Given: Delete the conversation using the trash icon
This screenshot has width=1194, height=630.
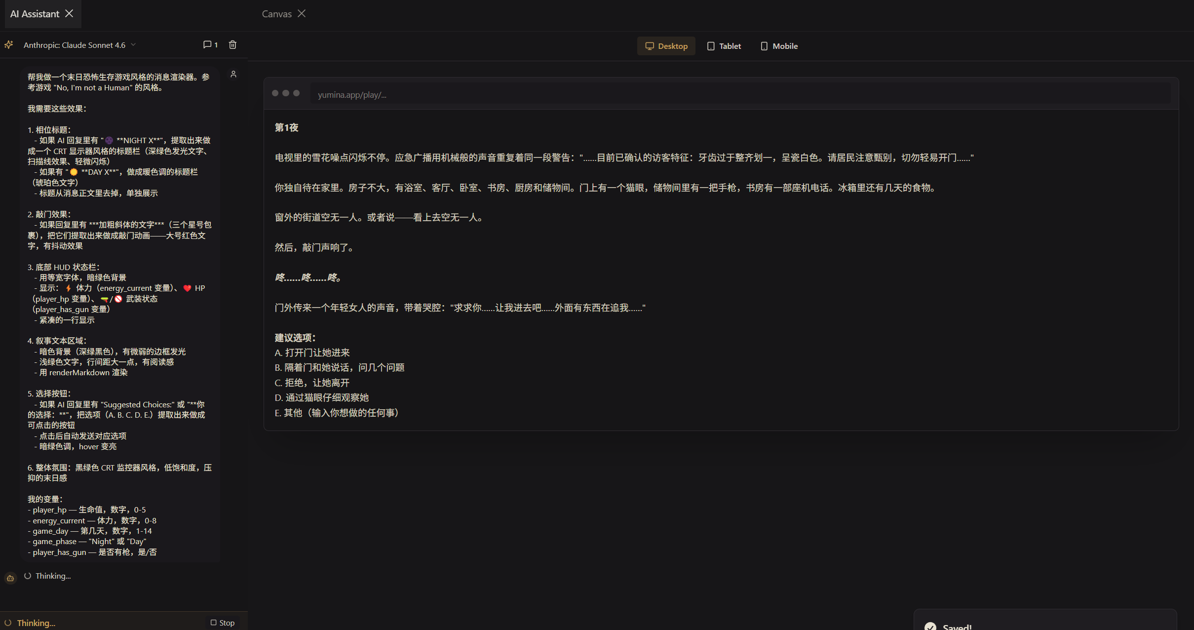Looking at the screenshot, I should coord(232,44).
